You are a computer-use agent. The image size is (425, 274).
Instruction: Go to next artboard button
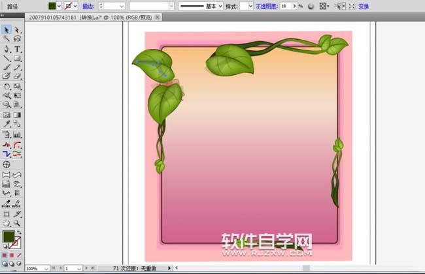[x=86, y=268]
